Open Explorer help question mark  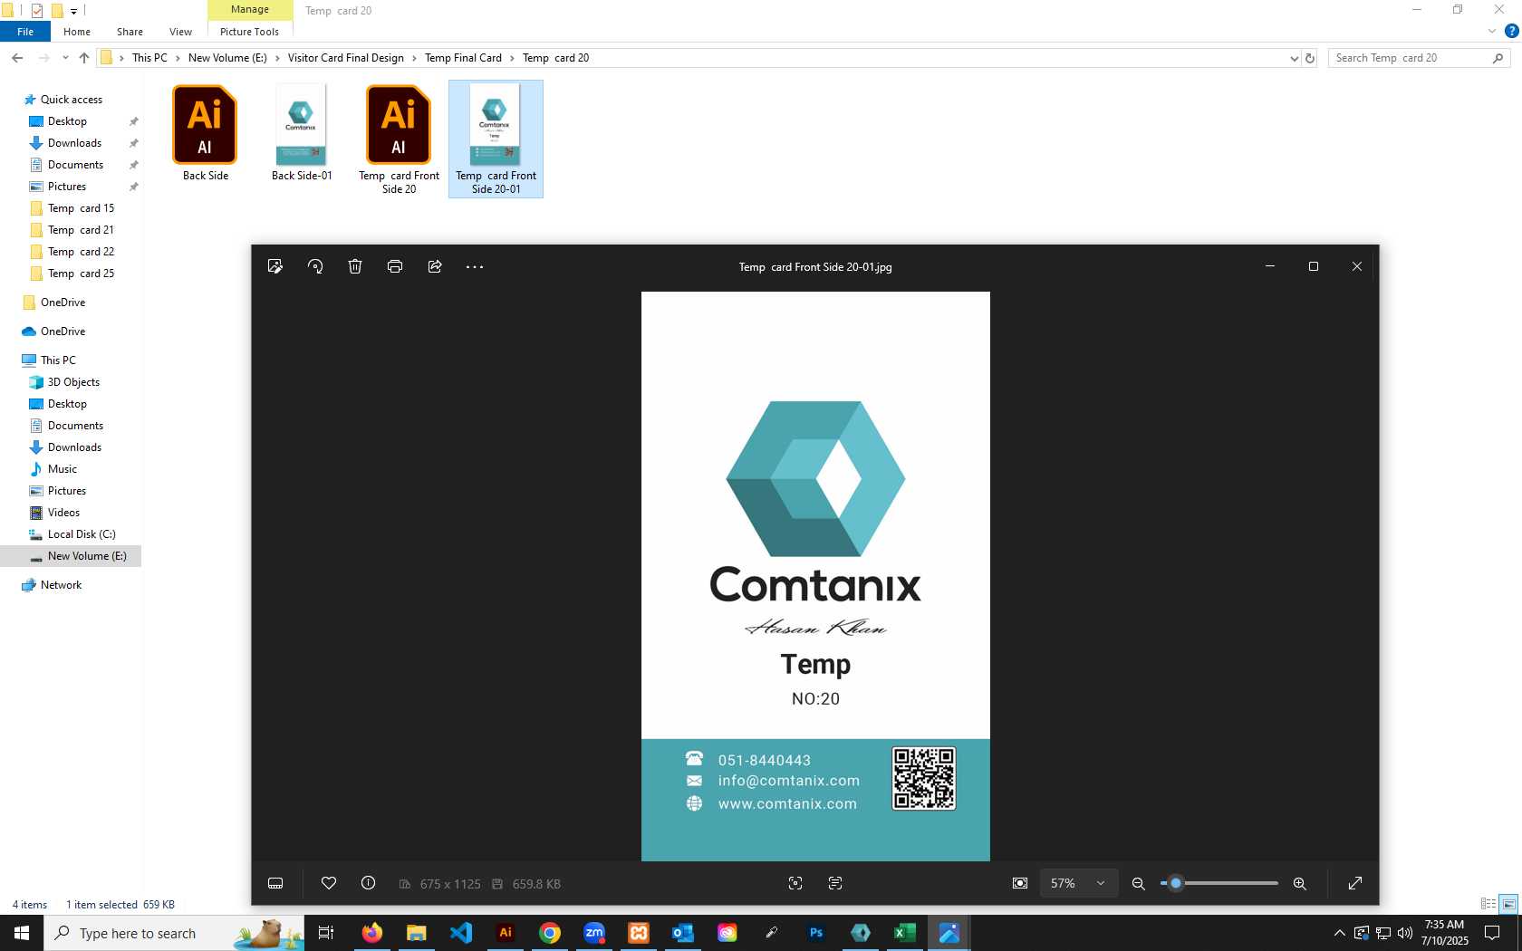pos(1511,32)
